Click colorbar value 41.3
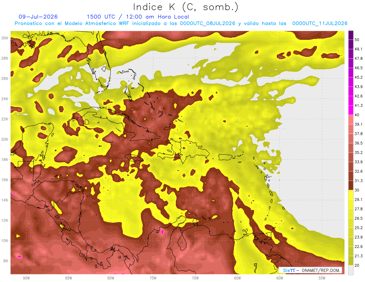 point(358,106)
